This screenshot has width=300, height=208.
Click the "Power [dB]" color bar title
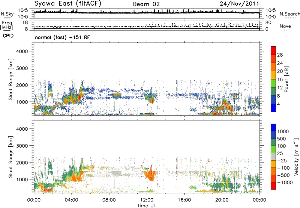(x=286, y=80)
